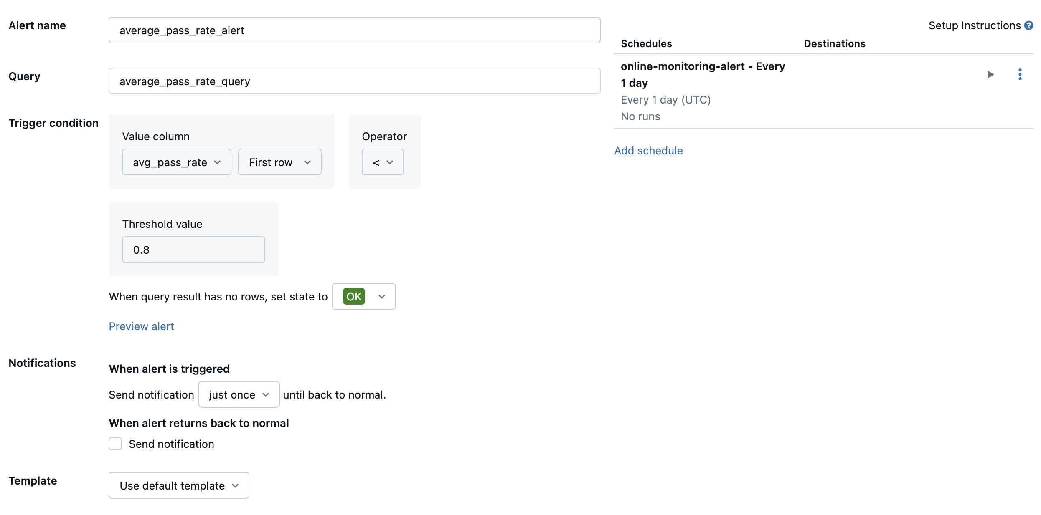Open the three-dot menu for schedule
1041x515 pixels.
click(x=1021, y=74)
